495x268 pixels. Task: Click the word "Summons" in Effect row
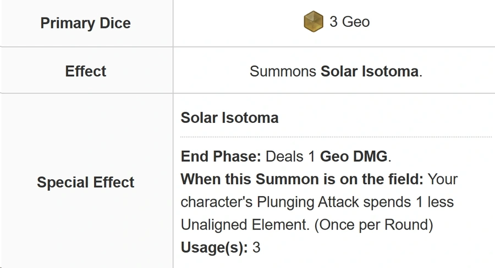pos(283,71)
